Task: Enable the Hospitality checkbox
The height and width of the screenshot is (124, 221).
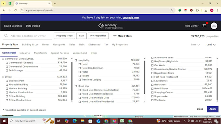Action: (76, 60)
